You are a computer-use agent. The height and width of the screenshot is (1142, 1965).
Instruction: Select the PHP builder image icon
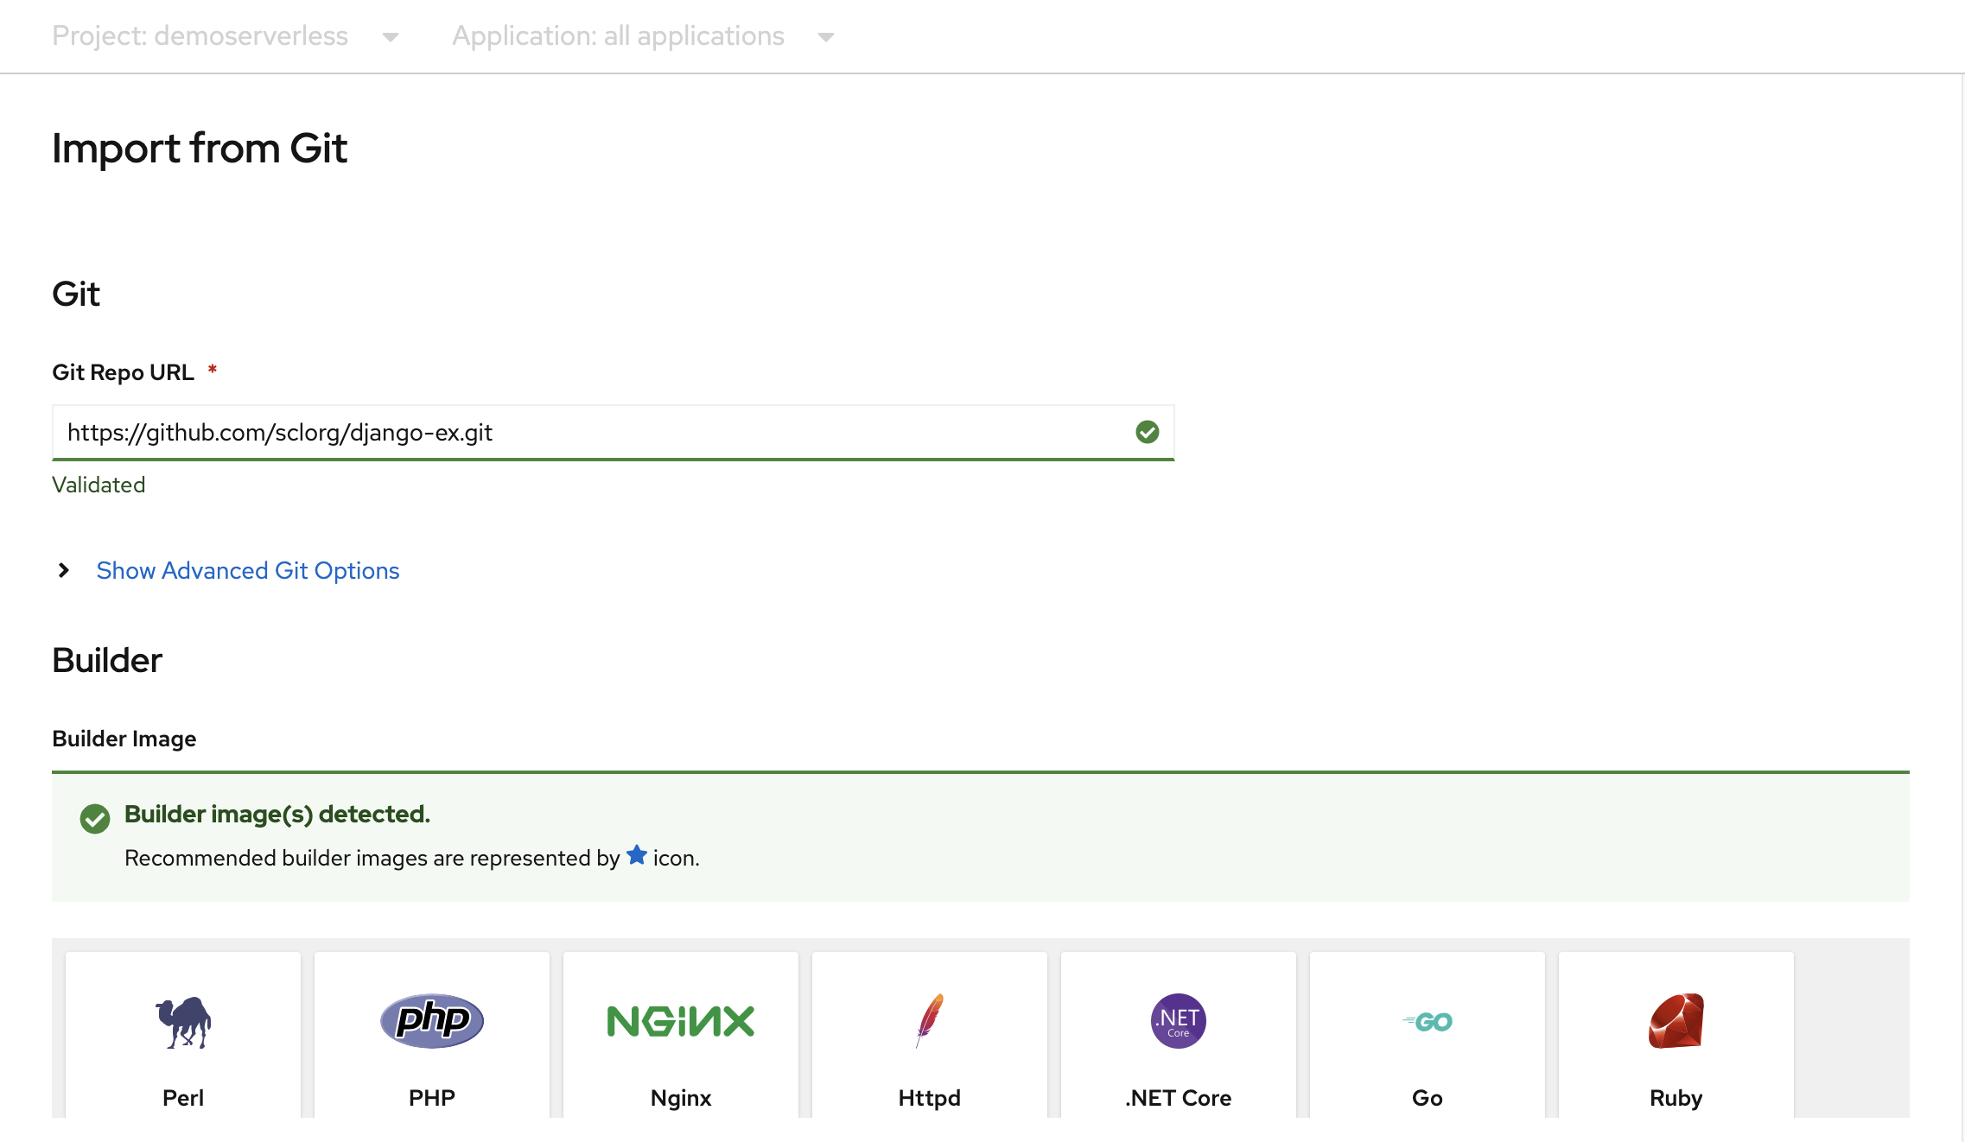pos(429,1018)
